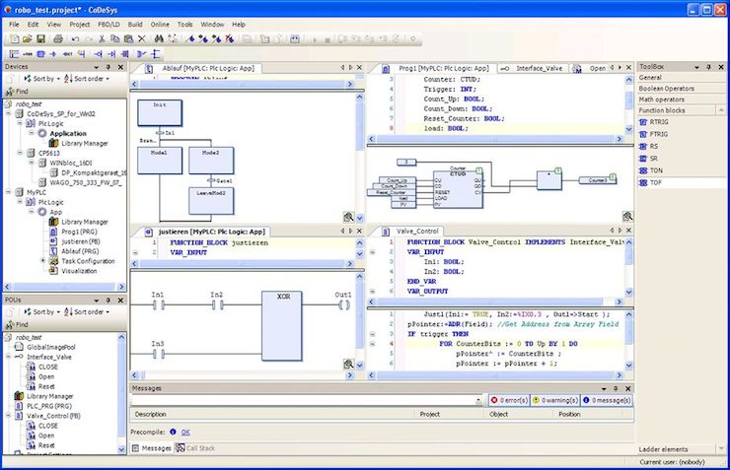Open the Online menu
This screenshot has width=730, height=470.
click(160, 23)
